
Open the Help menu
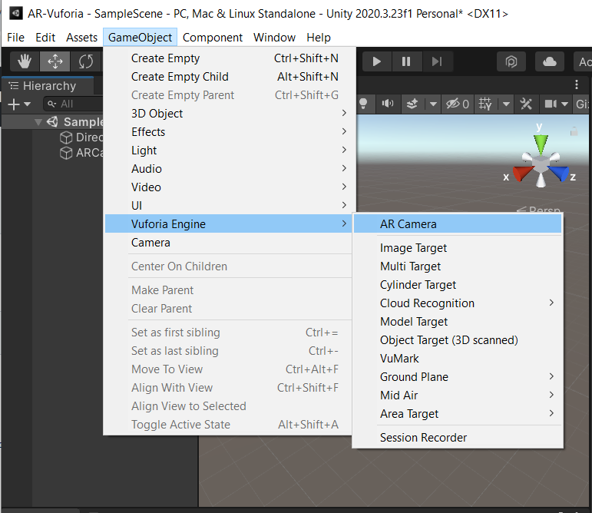point(319,38)
